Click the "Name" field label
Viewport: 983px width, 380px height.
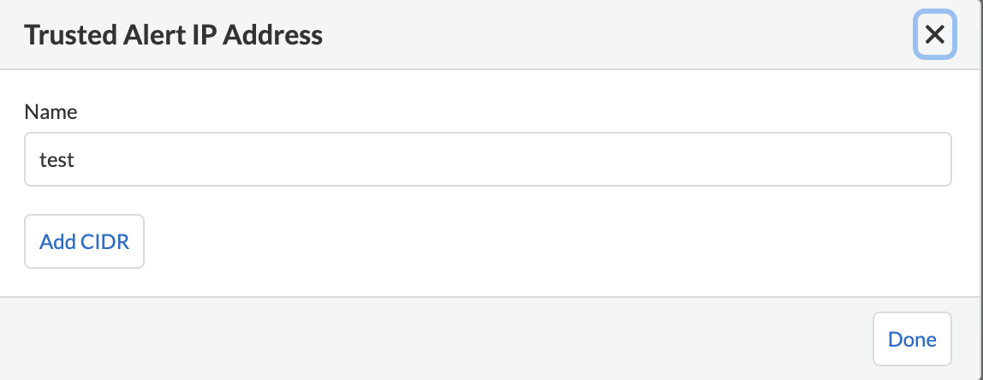click(51, 112)
